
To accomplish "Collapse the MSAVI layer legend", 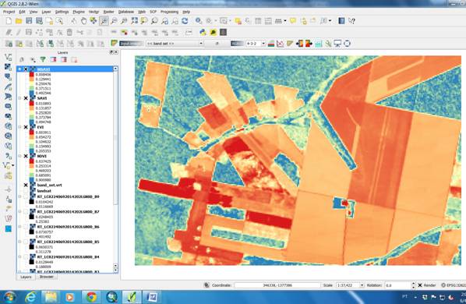I will [x=20, y=69].
